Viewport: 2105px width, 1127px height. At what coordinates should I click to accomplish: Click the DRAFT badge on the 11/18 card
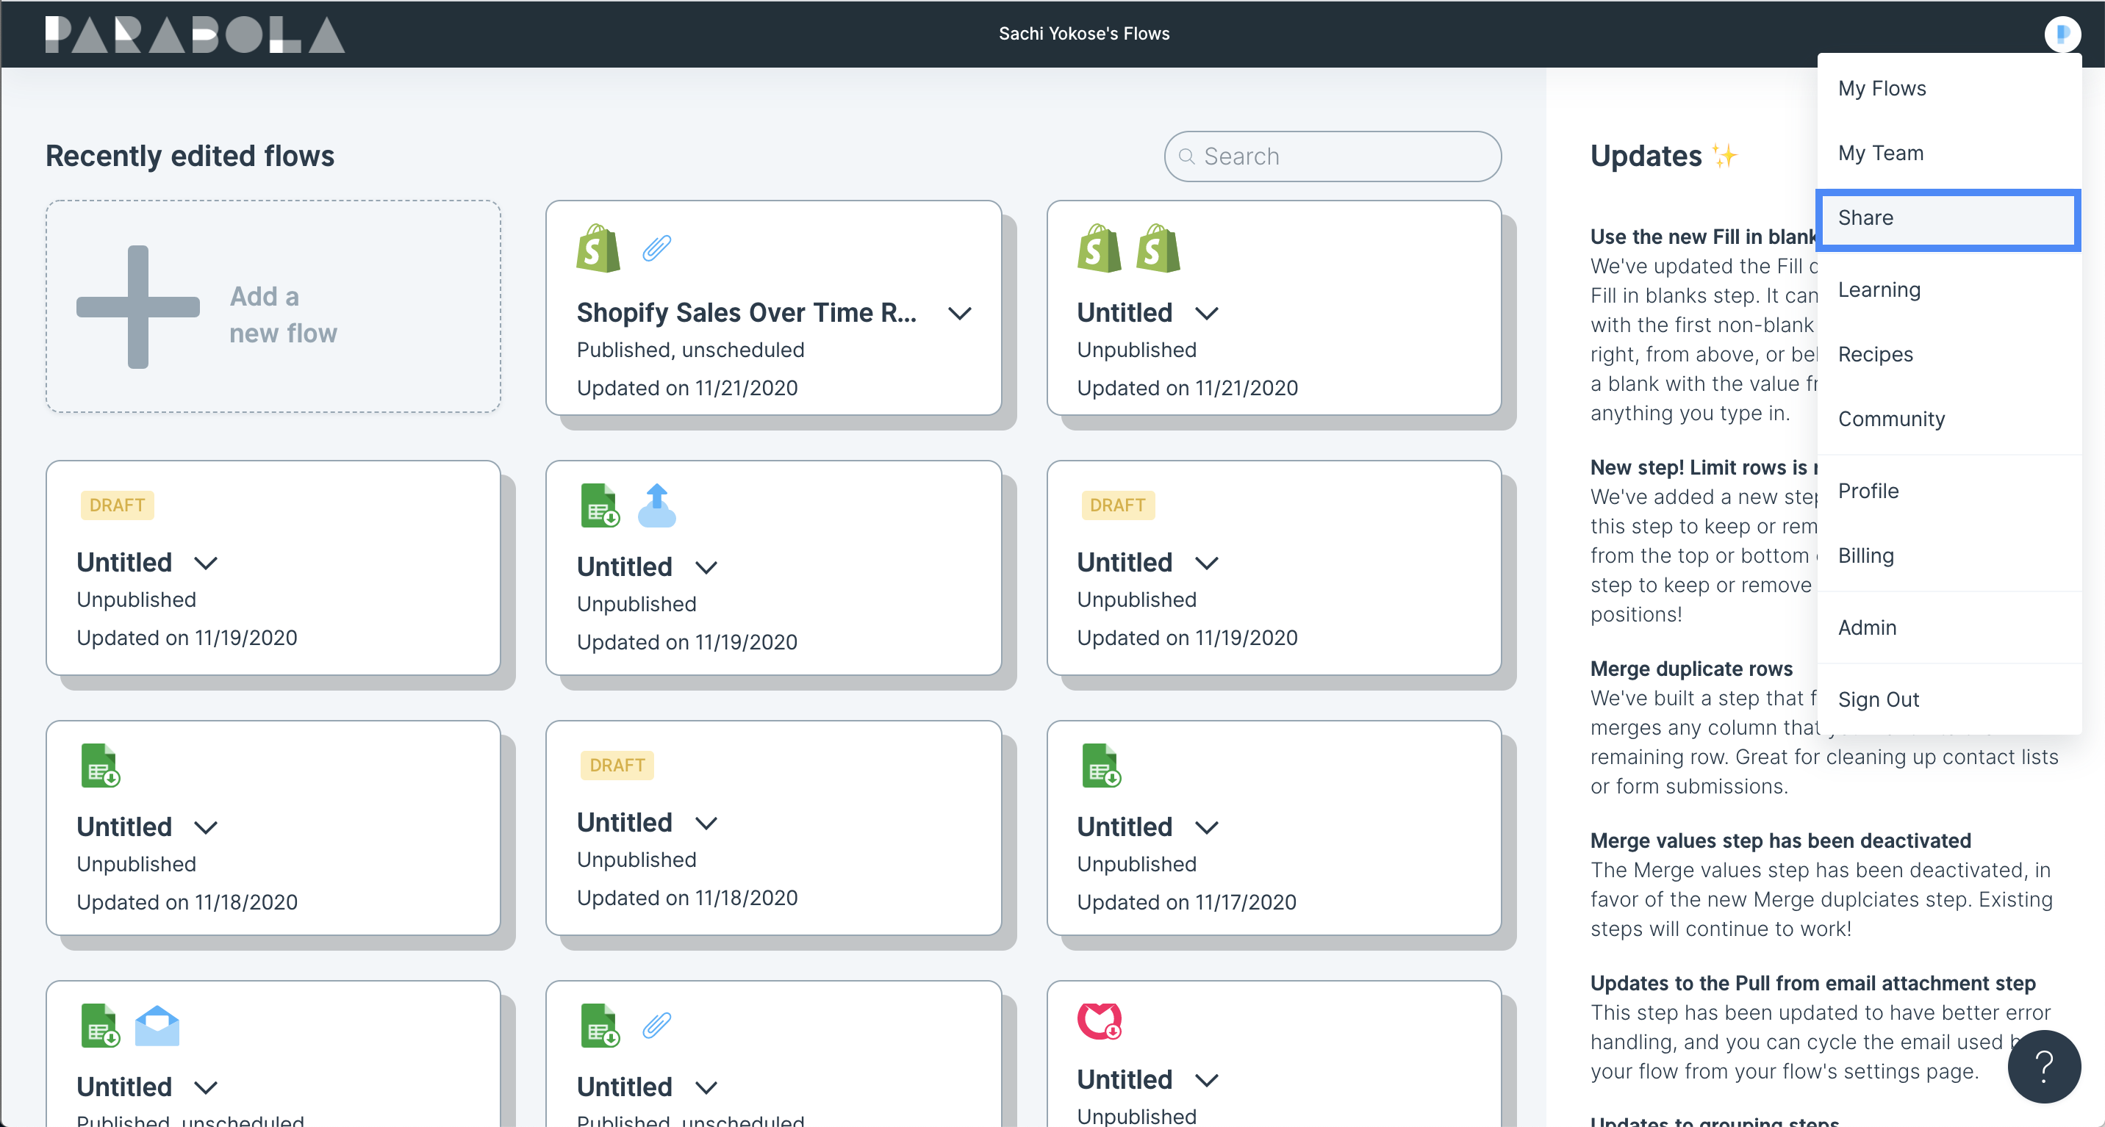pyautogui.click(x=617, y=766)
